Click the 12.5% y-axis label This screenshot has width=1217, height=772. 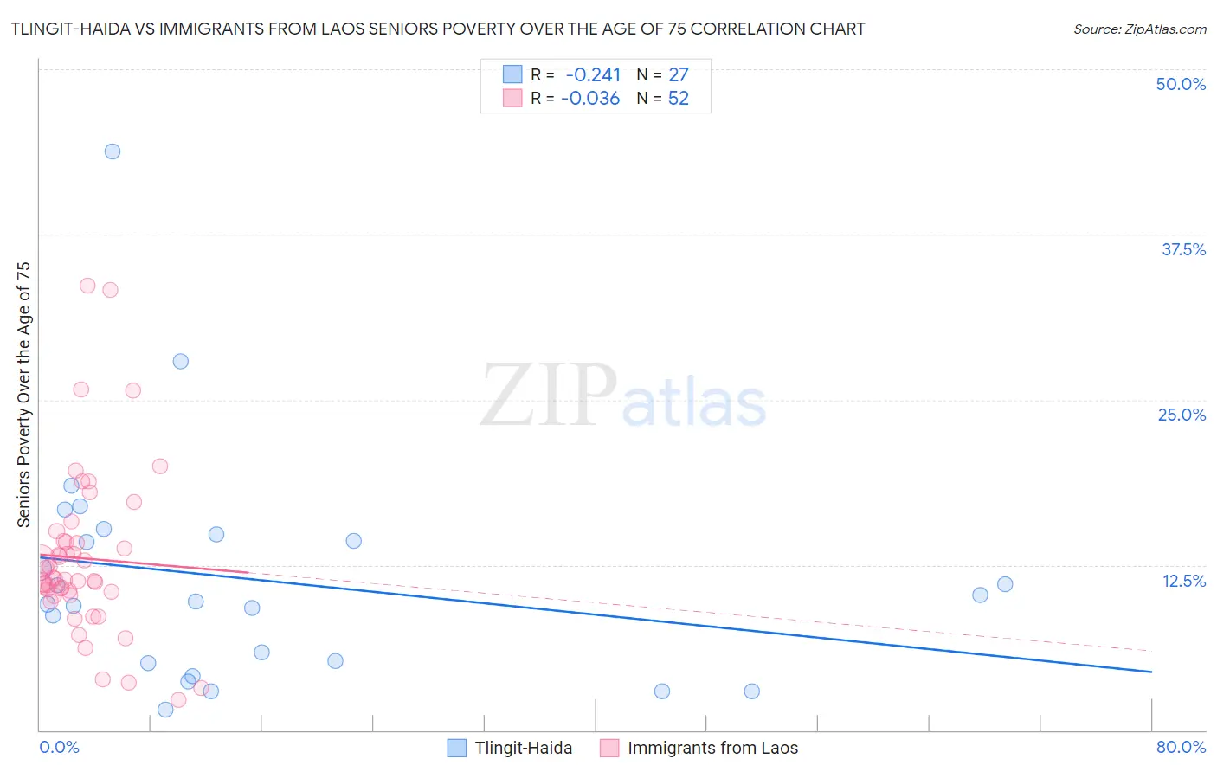pyautogui.click(x=1183, y=581)
